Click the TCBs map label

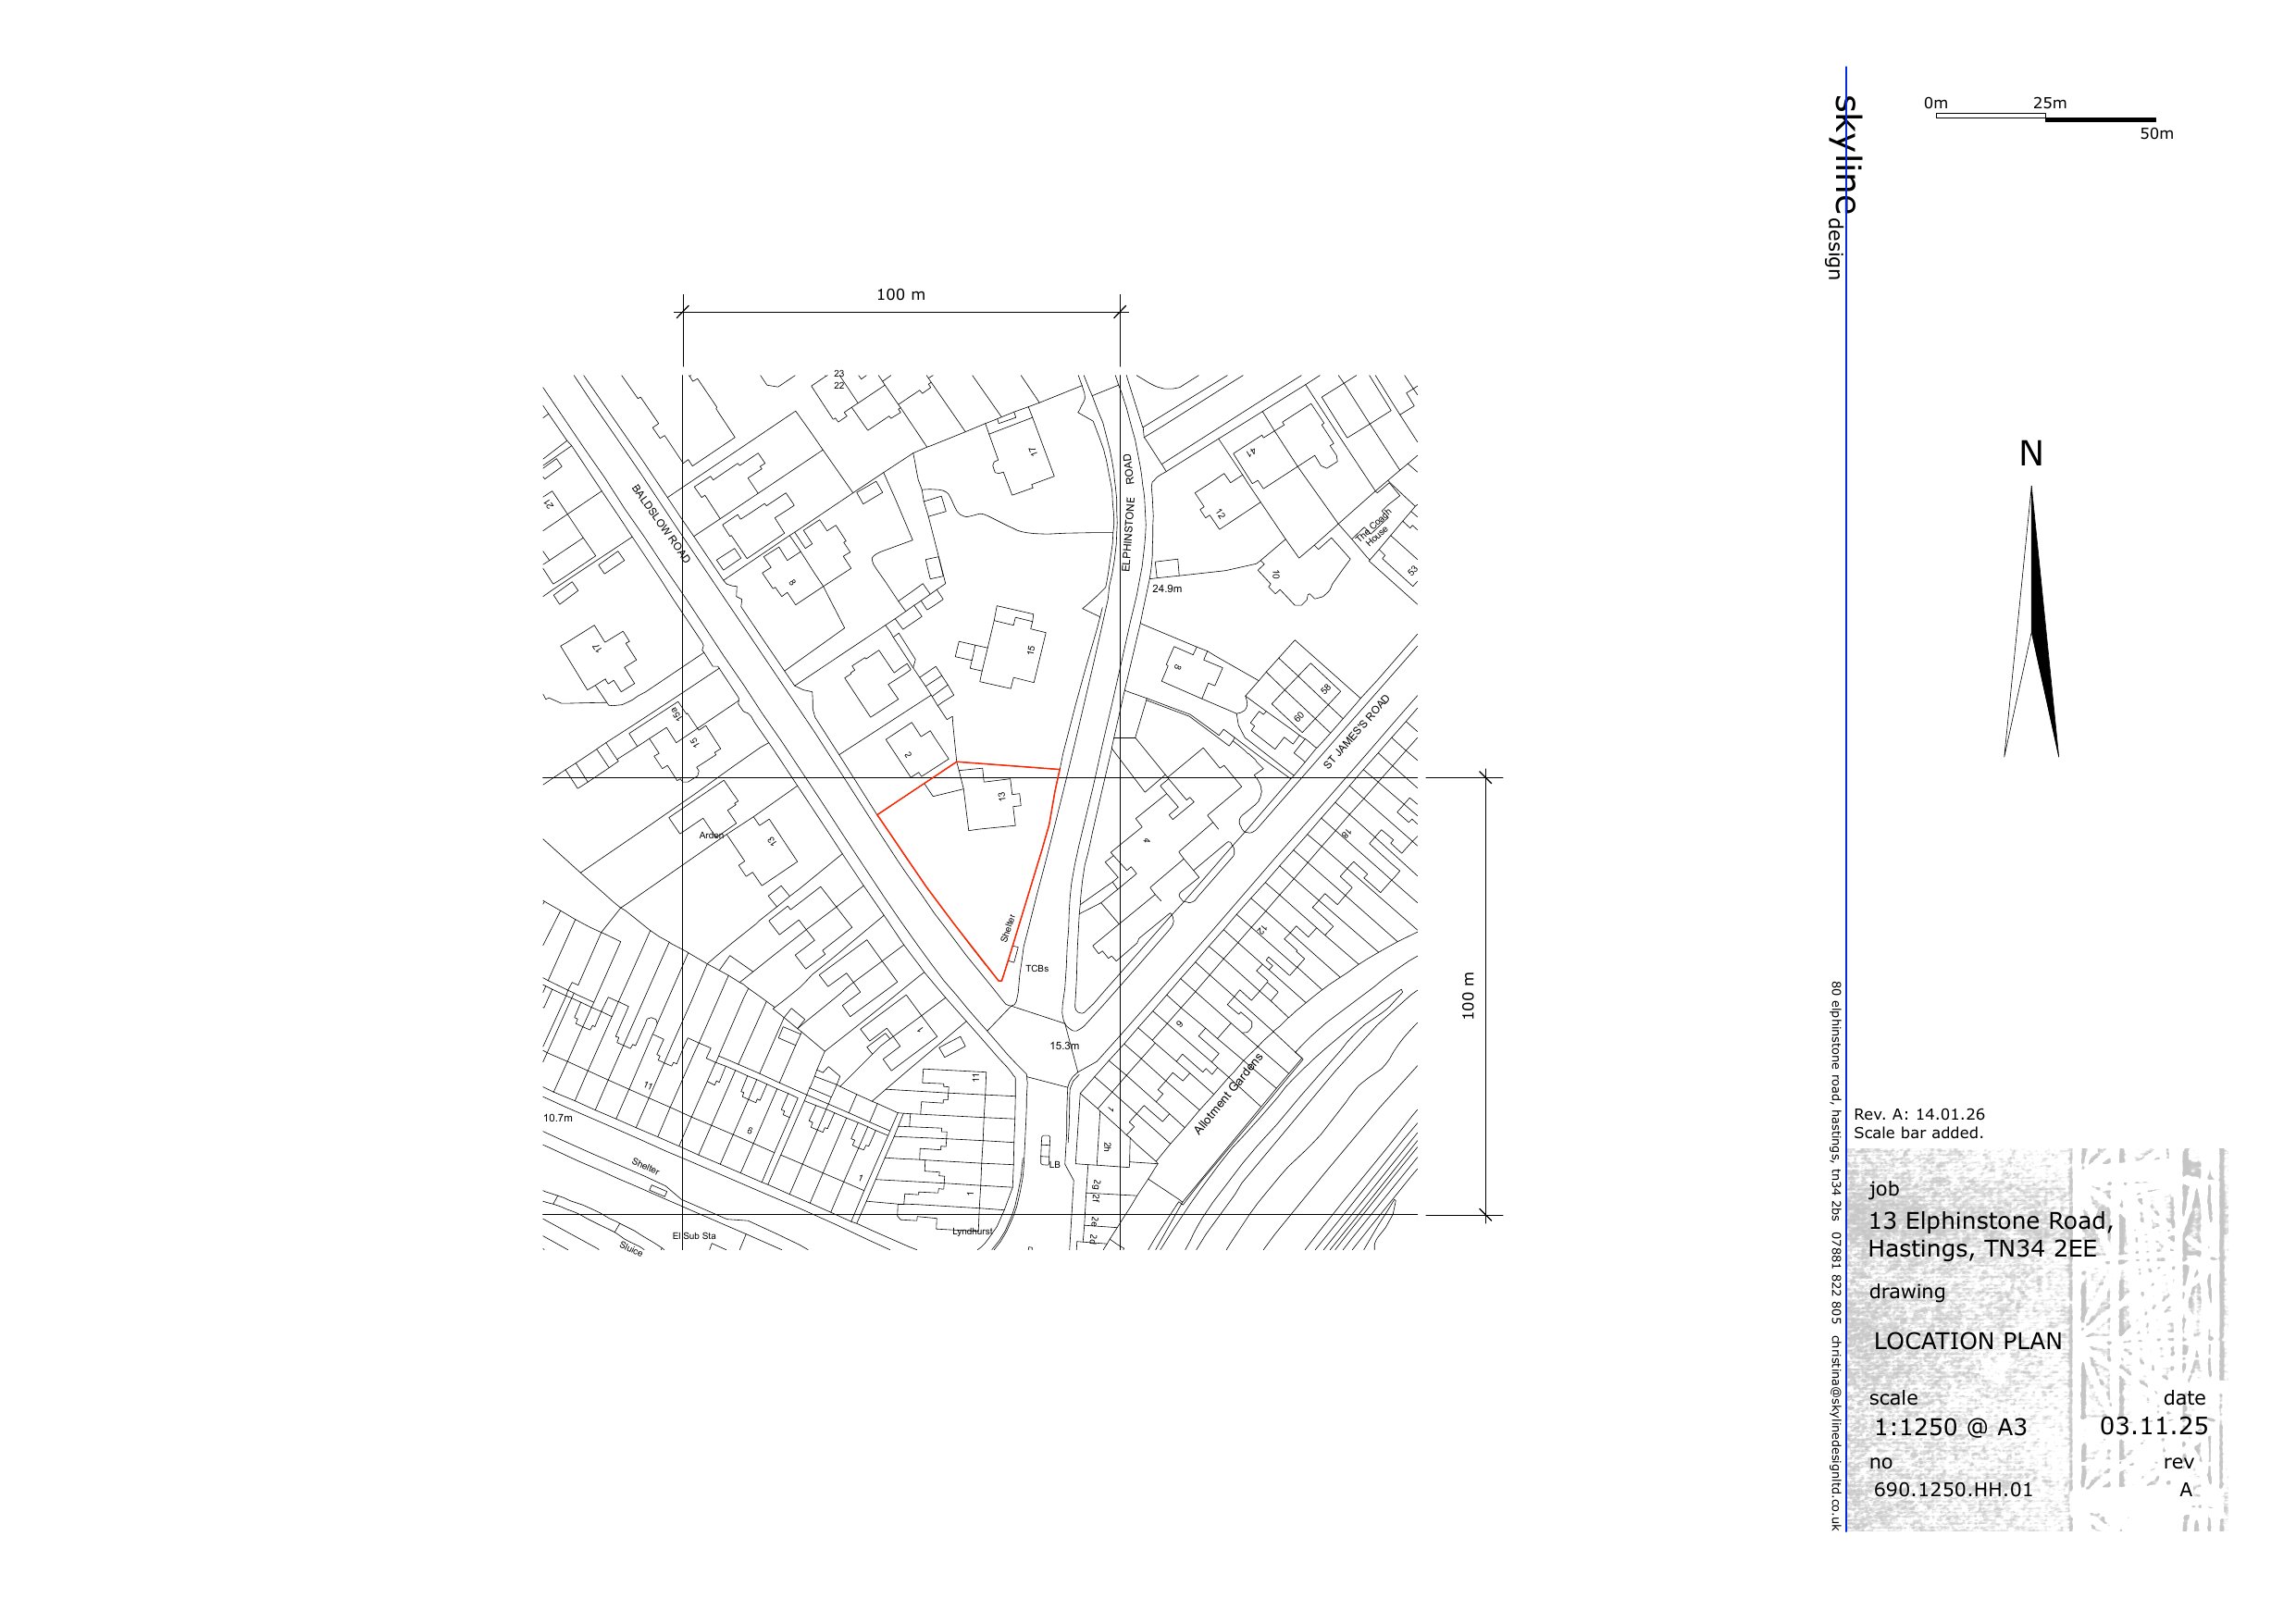click(1037, 968)
